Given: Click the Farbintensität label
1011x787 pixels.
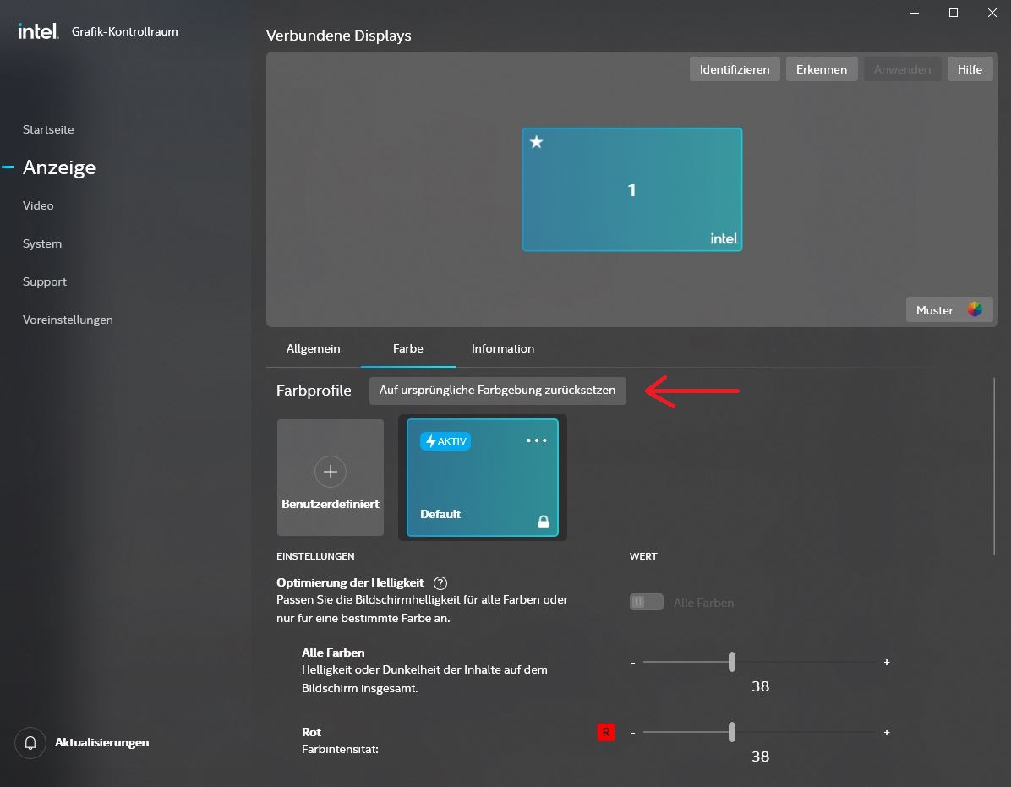Looking at the screenshot, I should [340, 750].
